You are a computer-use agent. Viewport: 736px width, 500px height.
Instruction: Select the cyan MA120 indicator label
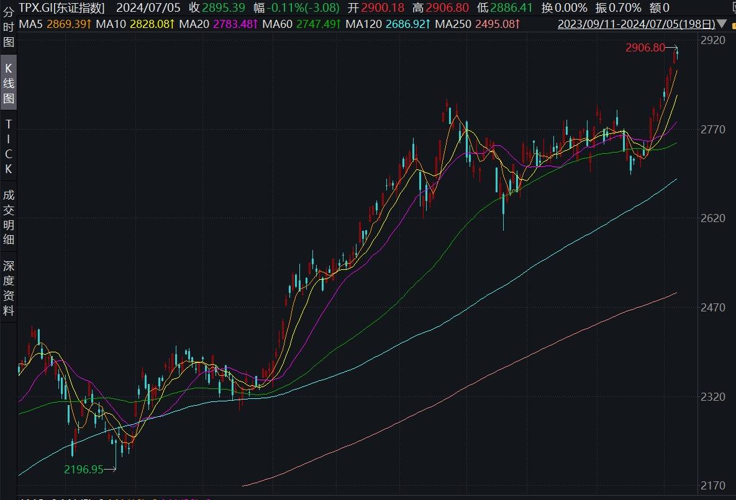coord(388,24)
